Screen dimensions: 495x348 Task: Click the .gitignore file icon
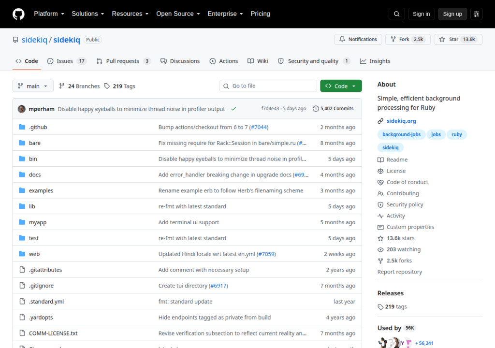22,286
